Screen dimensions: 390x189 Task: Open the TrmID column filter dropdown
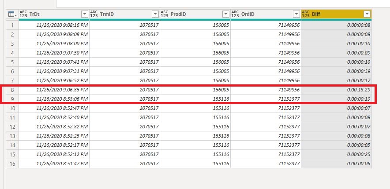(155, 15)
